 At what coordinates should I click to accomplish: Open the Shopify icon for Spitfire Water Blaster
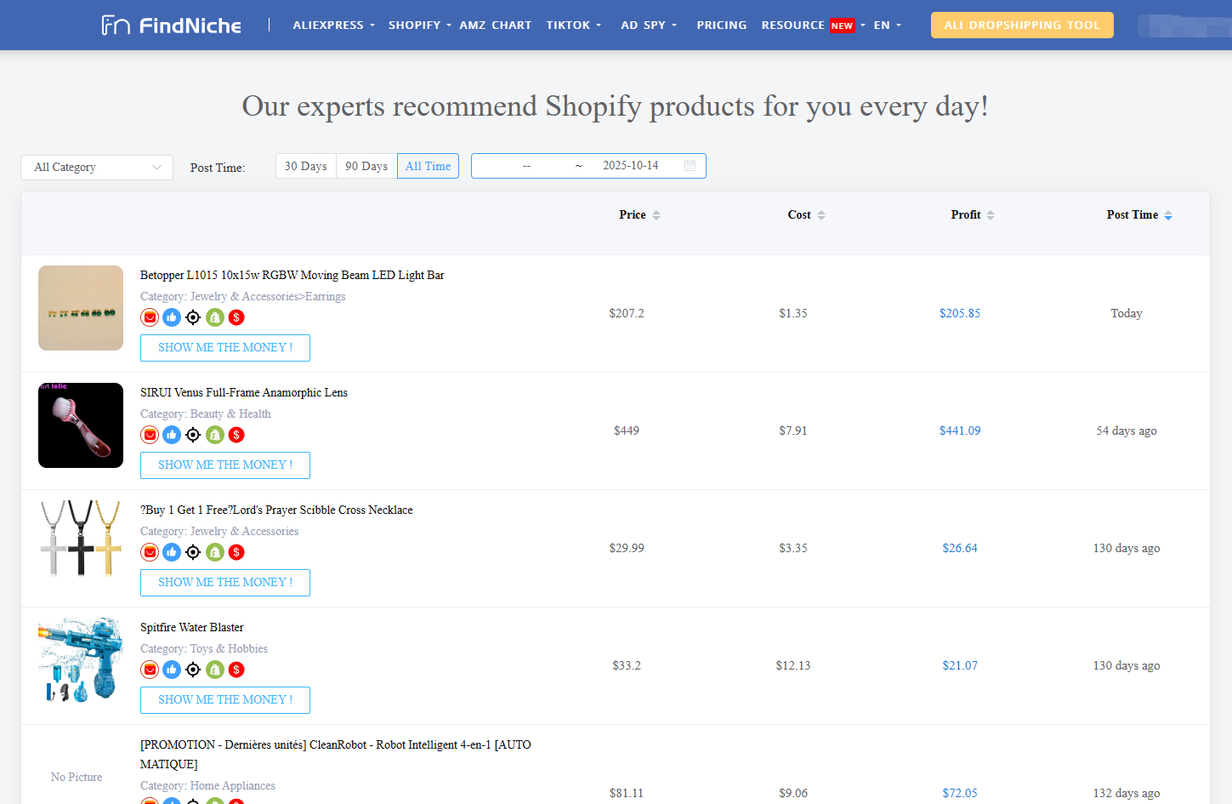click(215, 670)
